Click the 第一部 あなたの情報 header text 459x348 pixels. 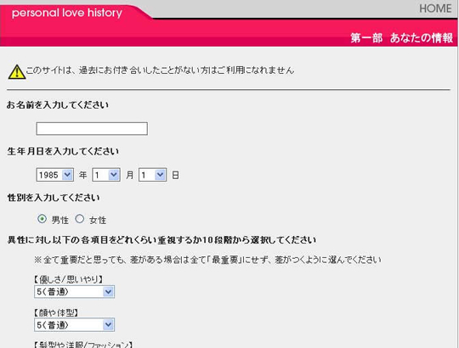click(401, 38)
